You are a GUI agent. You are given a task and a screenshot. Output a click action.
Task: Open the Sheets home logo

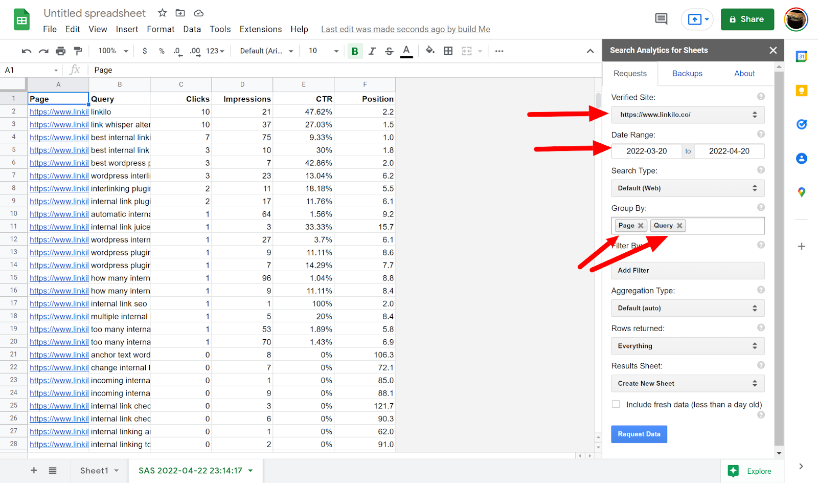pos(21,20)
